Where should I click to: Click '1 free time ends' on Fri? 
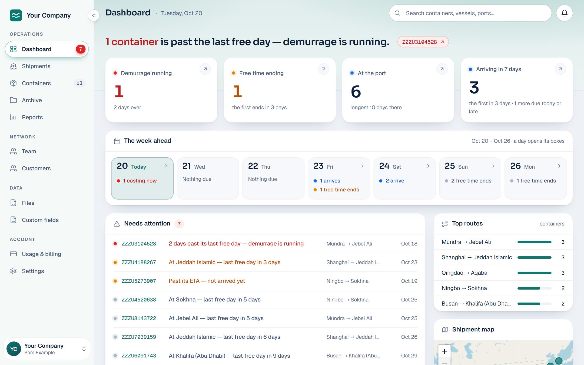point(336,190)
